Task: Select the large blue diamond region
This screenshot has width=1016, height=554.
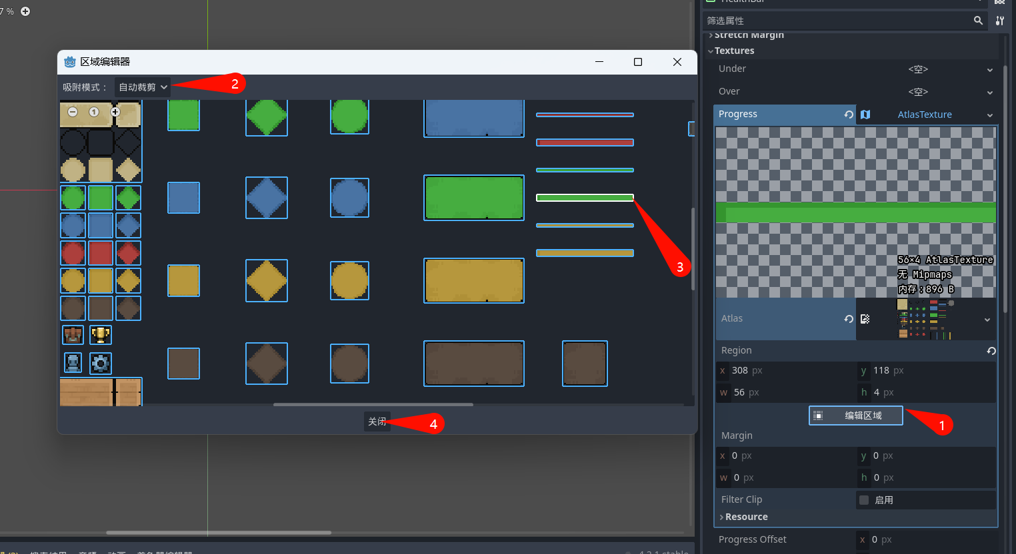Action: (267, 198)
